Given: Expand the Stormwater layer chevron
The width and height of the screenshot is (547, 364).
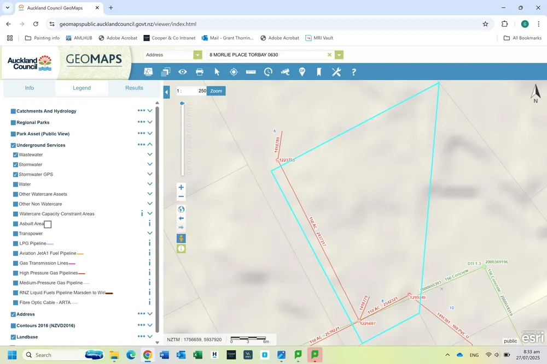Looking at the screenshot, I should [150, 164].
